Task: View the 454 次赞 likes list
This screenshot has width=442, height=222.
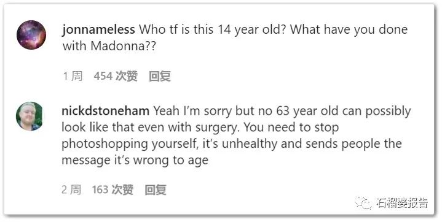Action: [x=116, y=76]
